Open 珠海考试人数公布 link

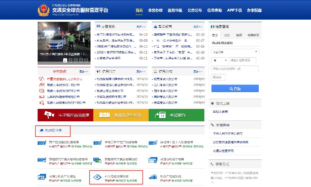(x=165, y=103)
